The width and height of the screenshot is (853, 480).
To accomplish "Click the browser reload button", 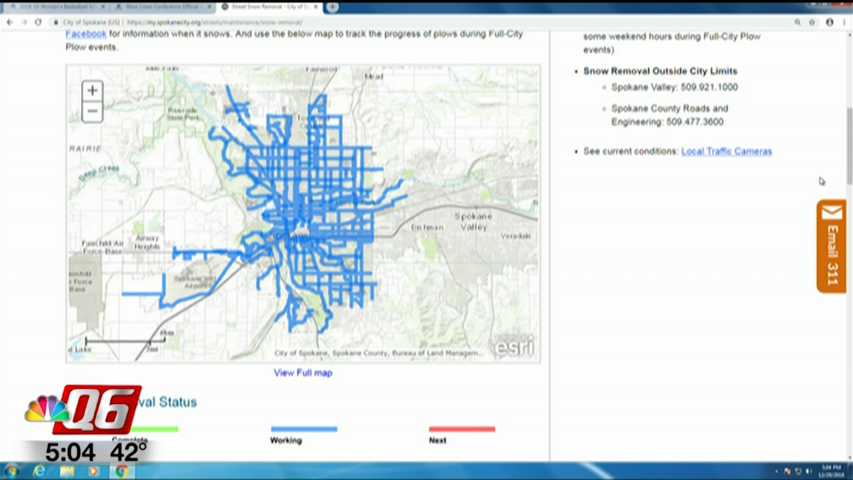I will (x=38, y=22).
